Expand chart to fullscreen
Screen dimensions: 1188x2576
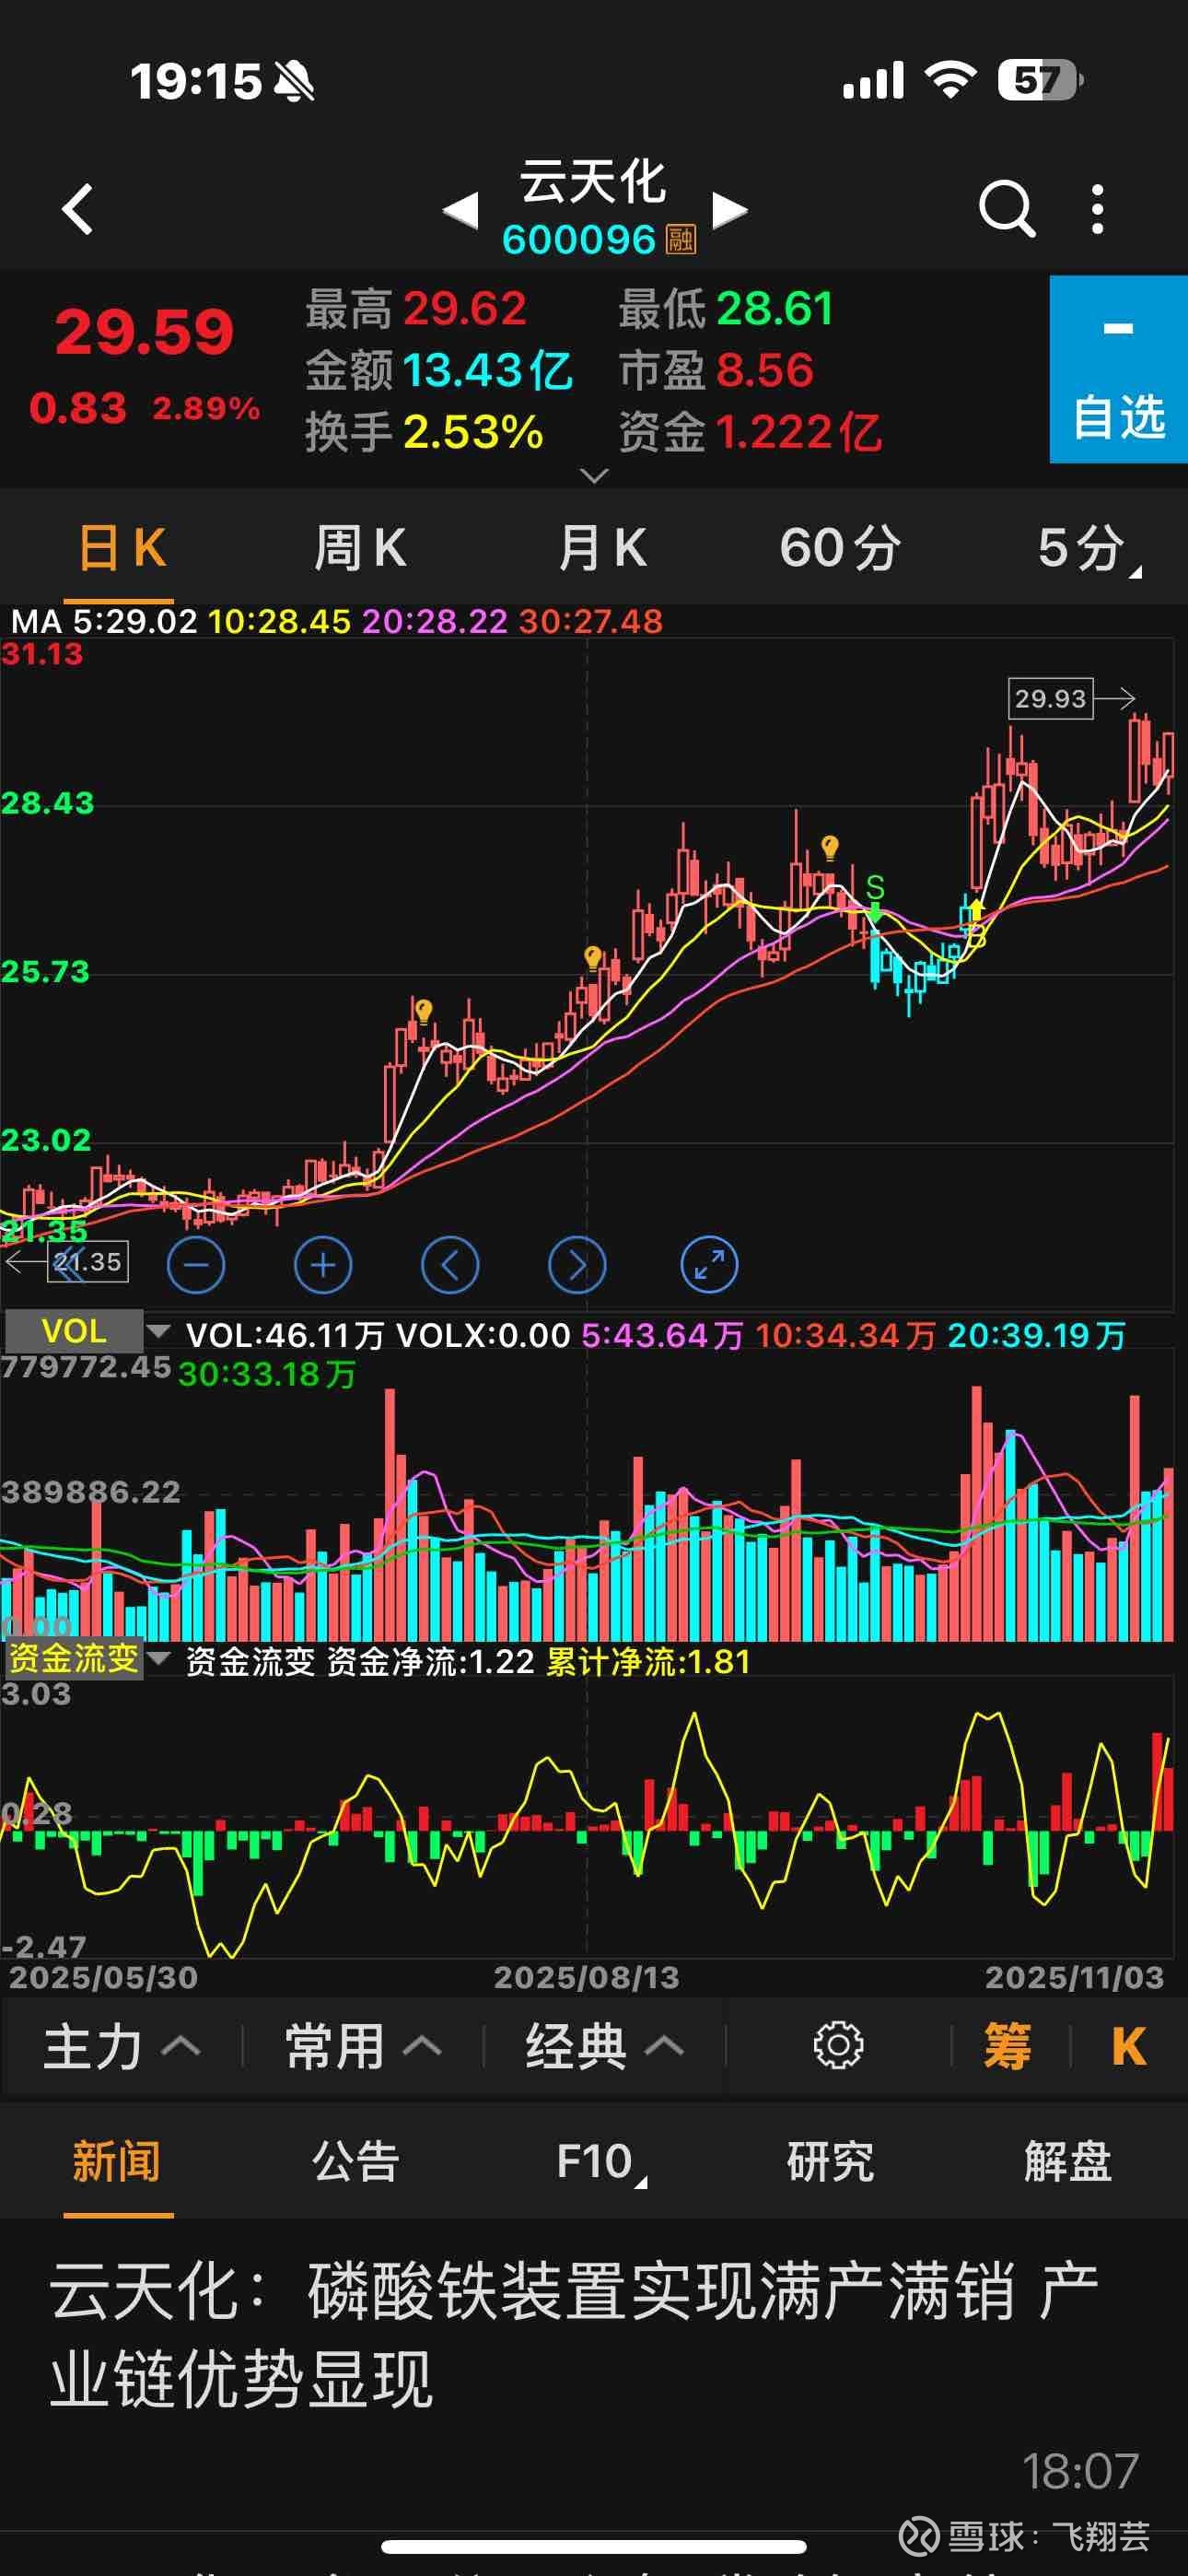(709, 1265)
